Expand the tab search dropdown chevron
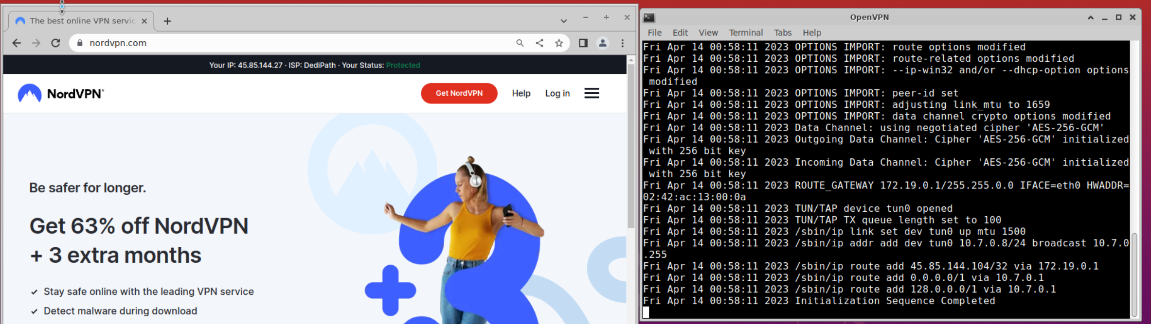This screenshot has height=324, width=1151. [x=563, y=21]
